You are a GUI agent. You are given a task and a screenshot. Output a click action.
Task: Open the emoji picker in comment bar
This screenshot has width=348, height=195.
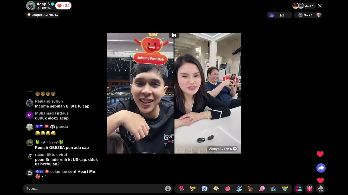coord(168,188)
